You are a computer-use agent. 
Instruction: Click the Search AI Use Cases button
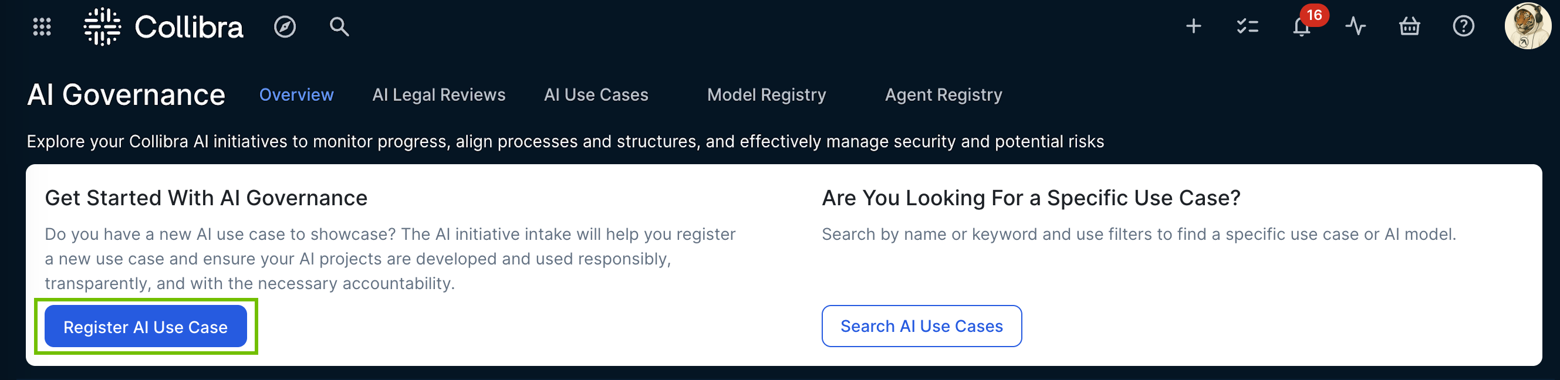(x=921, y=326)
